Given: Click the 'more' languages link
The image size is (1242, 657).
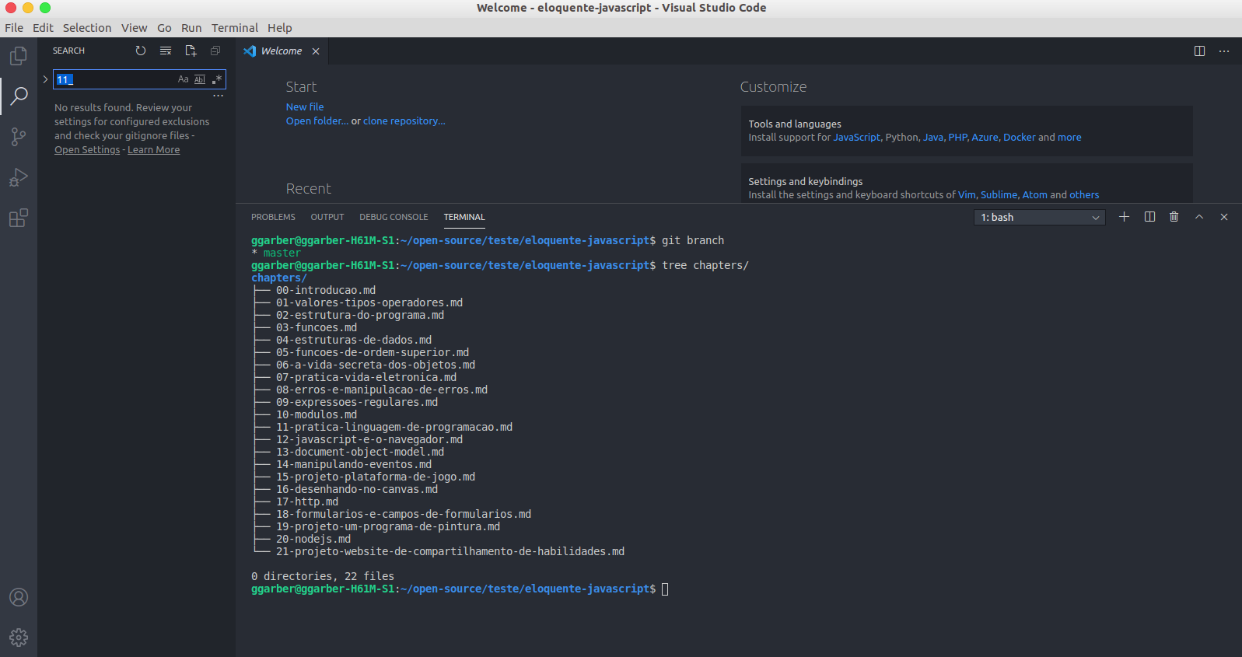Looking at the screenshot, I should [x=1069, y=138].
